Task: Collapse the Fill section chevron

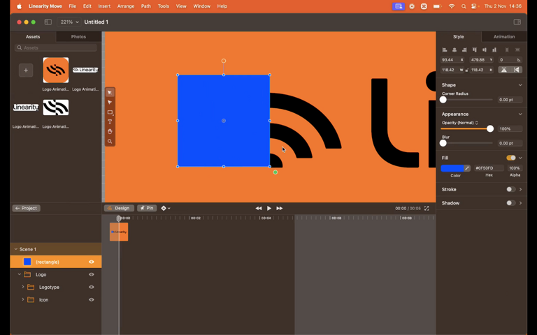Action: tap(520, 158)
